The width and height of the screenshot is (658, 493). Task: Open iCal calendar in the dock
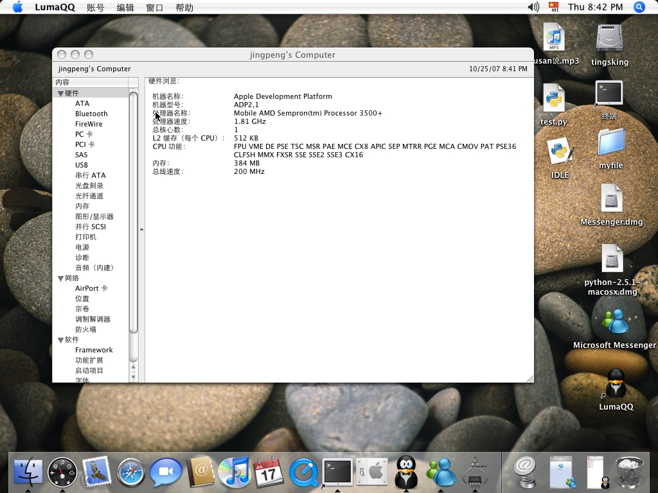[x=269, y=472]
